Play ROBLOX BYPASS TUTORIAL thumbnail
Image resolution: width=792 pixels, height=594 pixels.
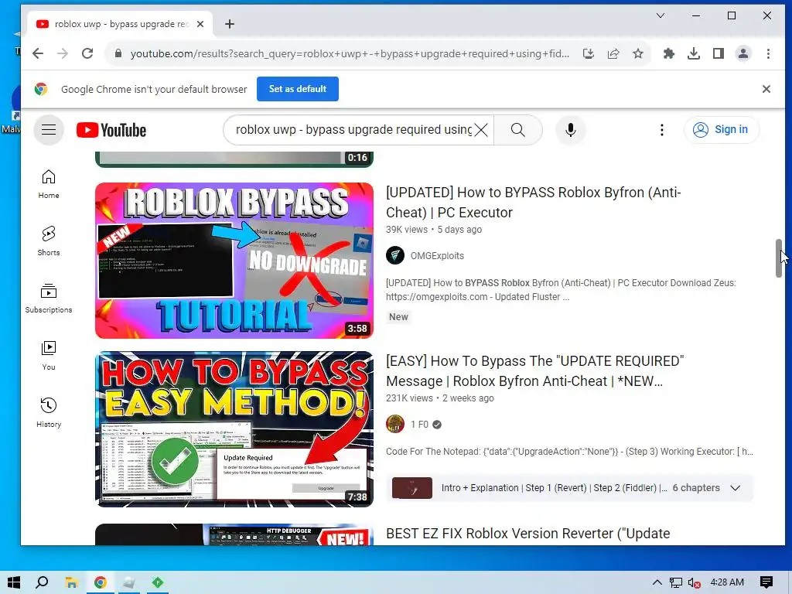click(234, 261)
